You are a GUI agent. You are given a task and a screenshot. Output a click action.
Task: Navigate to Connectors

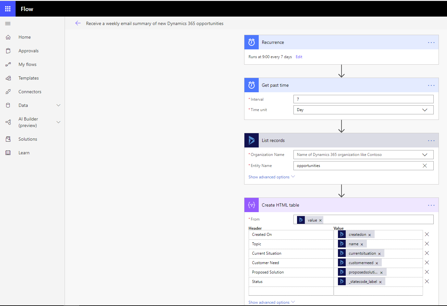pyautogui.click(x=30, y=92)
